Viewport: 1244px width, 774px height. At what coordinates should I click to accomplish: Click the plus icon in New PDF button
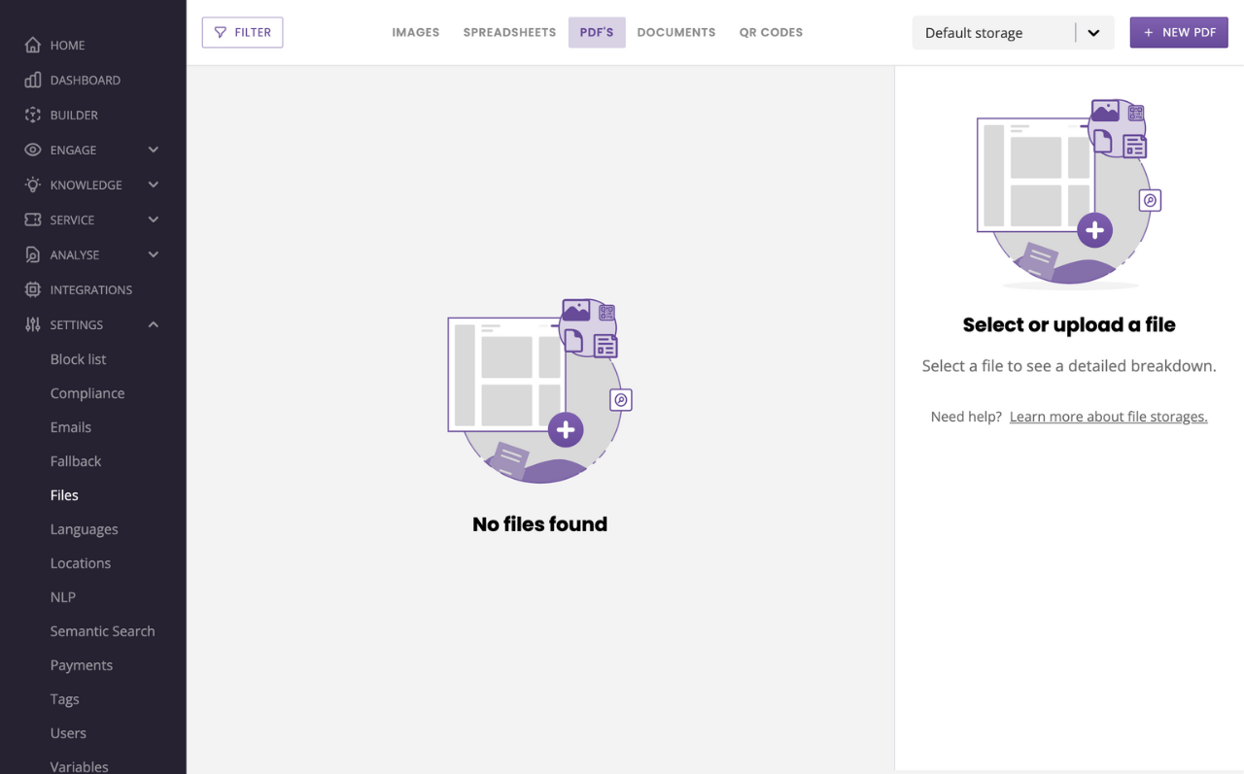[1149, 32]
